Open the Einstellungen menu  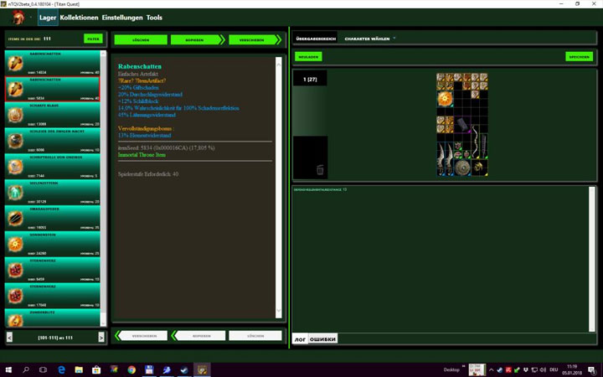click(x=121, y=18)
